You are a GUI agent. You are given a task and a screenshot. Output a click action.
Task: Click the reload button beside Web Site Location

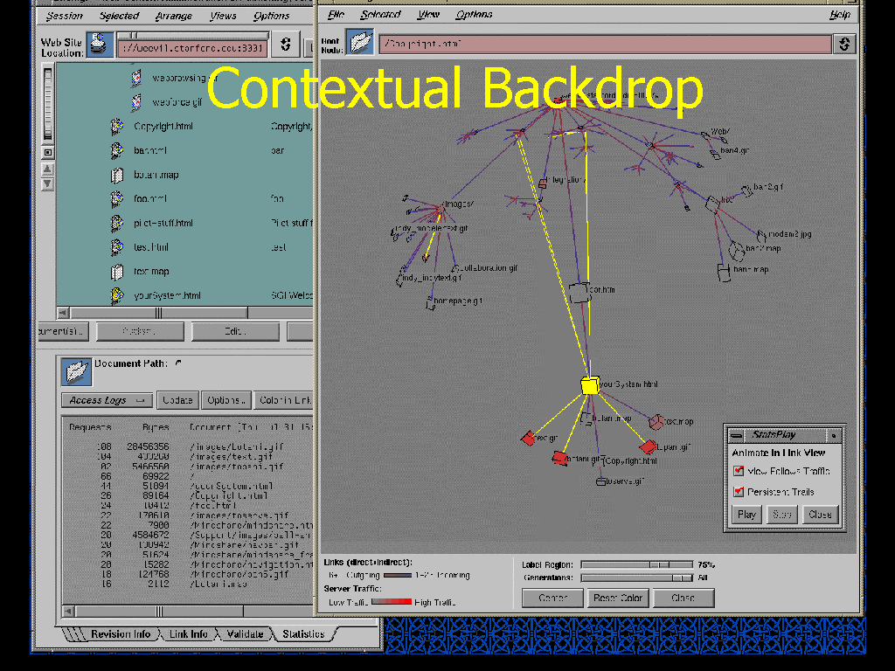(x=286, y=45)
